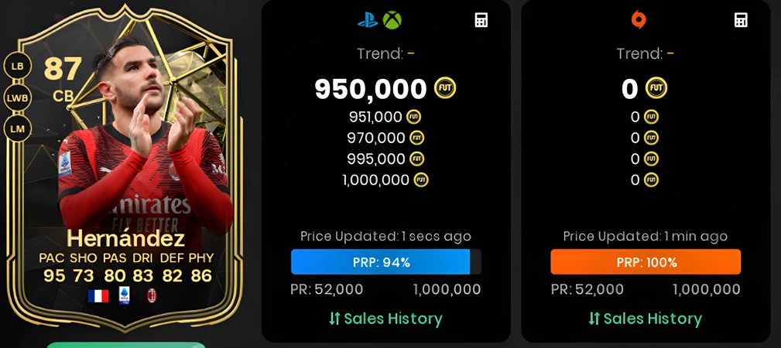Click the 1,000,000 lowest listing price

[x=375, y=179]
